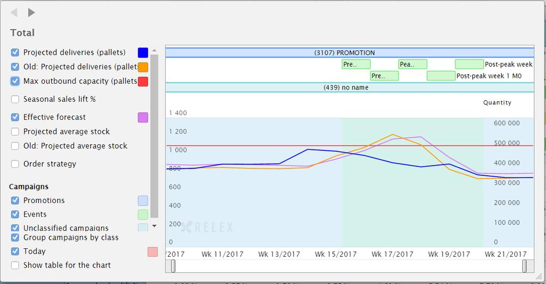Click the window resize grip corner

point(539,277)
